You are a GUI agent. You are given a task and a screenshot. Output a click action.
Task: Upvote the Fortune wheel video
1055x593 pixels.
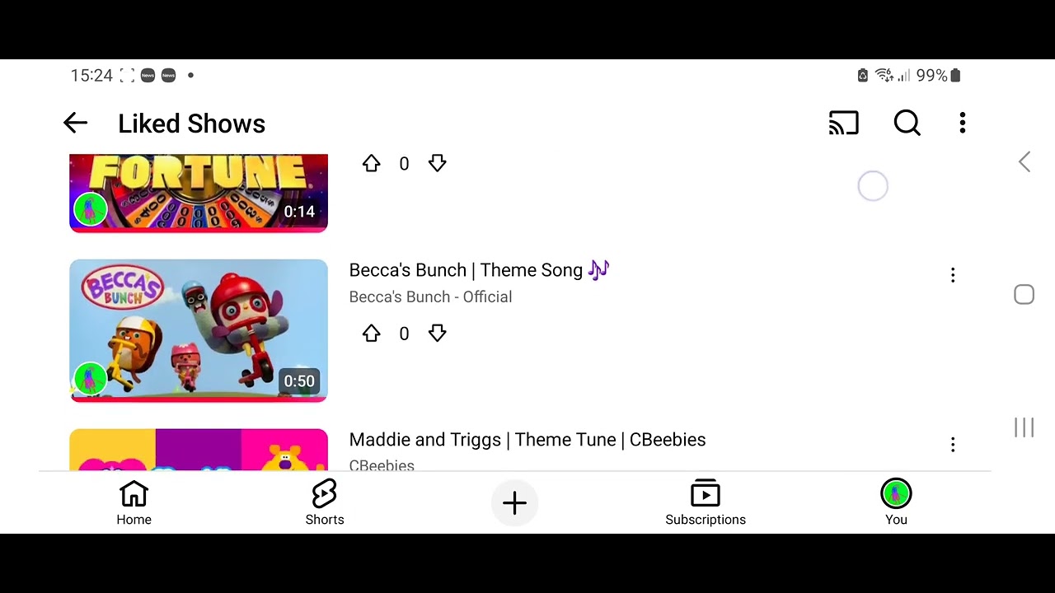coord(371,164)
